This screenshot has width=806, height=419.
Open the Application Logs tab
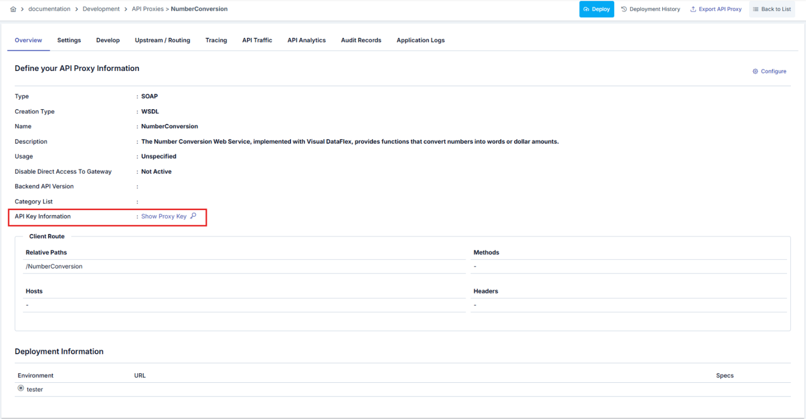point(420,40)
